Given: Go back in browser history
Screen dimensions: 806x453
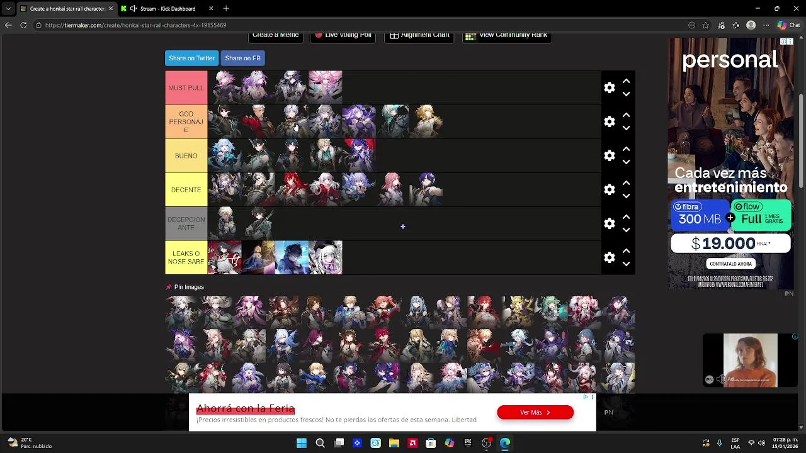Looking at the screenshot, I should 8,25.
